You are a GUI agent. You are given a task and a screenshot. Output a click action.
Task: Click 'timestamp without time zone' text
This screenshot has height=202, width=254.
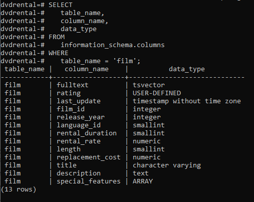coord(187,101)
